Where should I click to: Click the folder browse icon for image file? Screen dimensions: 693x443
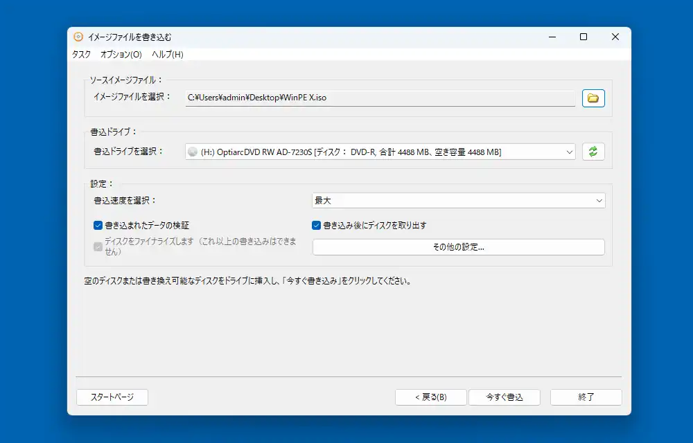[593, 98]
